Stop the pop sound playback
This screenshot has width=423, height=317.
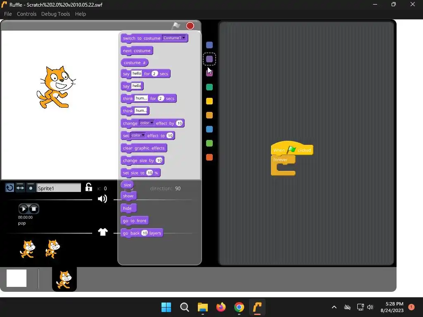tap(34, 208)
